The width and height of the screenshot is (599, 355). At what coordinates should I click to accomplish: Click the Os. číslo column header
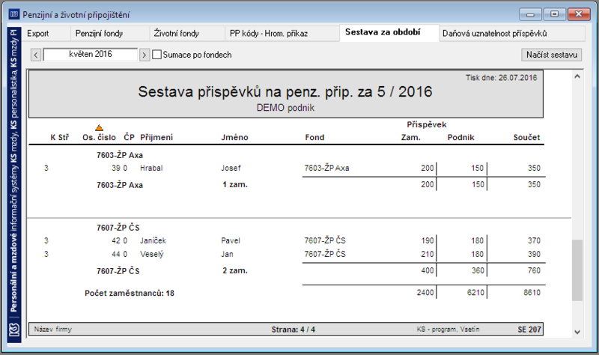pyautogui.click(x=99, y=138)
